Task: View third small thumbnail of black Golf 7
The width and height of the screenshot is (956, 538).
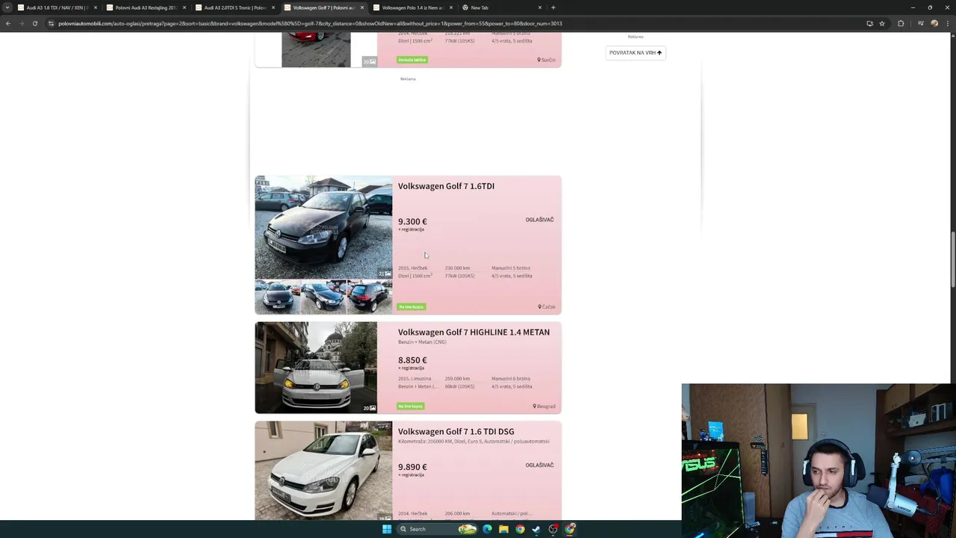Action: pyautogui.click(x=370, y=297)
